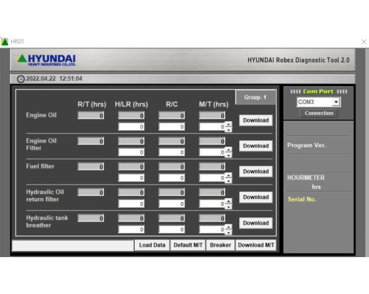This screenshot has width=369, height=294.
Task: Increase Hydraulic tank breather M/T with up arrow
Action: (229, 227)
